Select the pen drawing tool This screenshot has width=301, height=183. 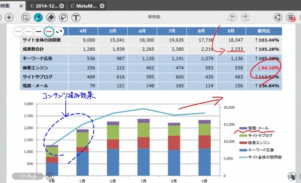[x=38, y=18]
